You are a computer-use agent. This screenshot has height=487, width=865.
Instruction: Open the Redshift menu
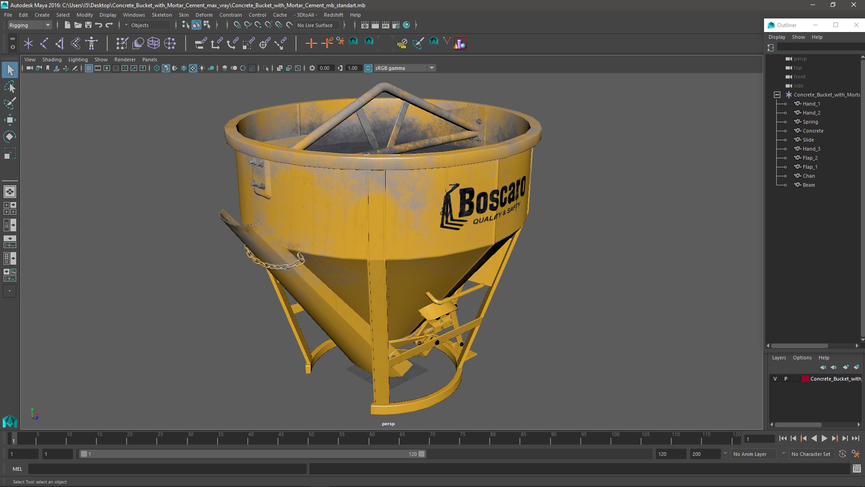(x=333, y=15)
